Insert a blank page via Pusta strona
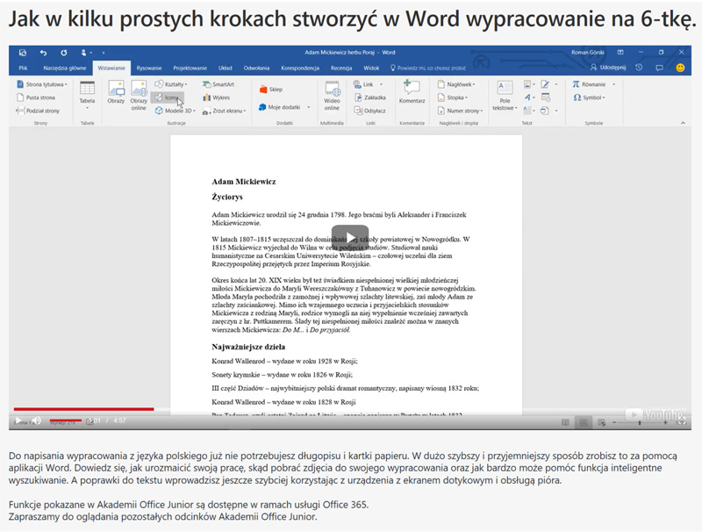 tap(38, 96)
